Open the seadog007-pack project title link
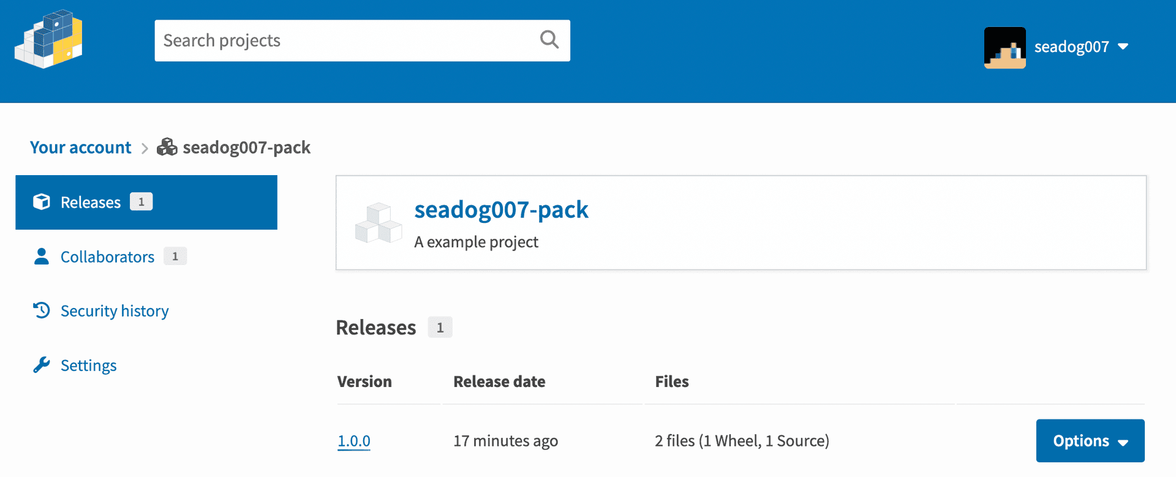This screenshot has width=1176, height=477. click(x=501, y=210)
